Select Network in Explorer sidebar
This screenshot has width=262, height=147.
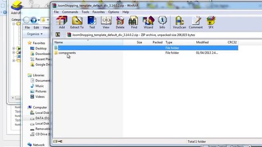click(x=38, y=145)
